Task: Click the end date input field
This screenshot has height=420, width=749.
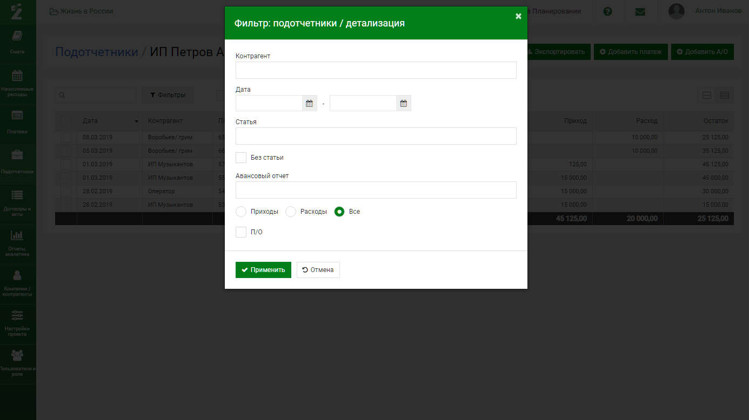Action: [x=363, y=103]
